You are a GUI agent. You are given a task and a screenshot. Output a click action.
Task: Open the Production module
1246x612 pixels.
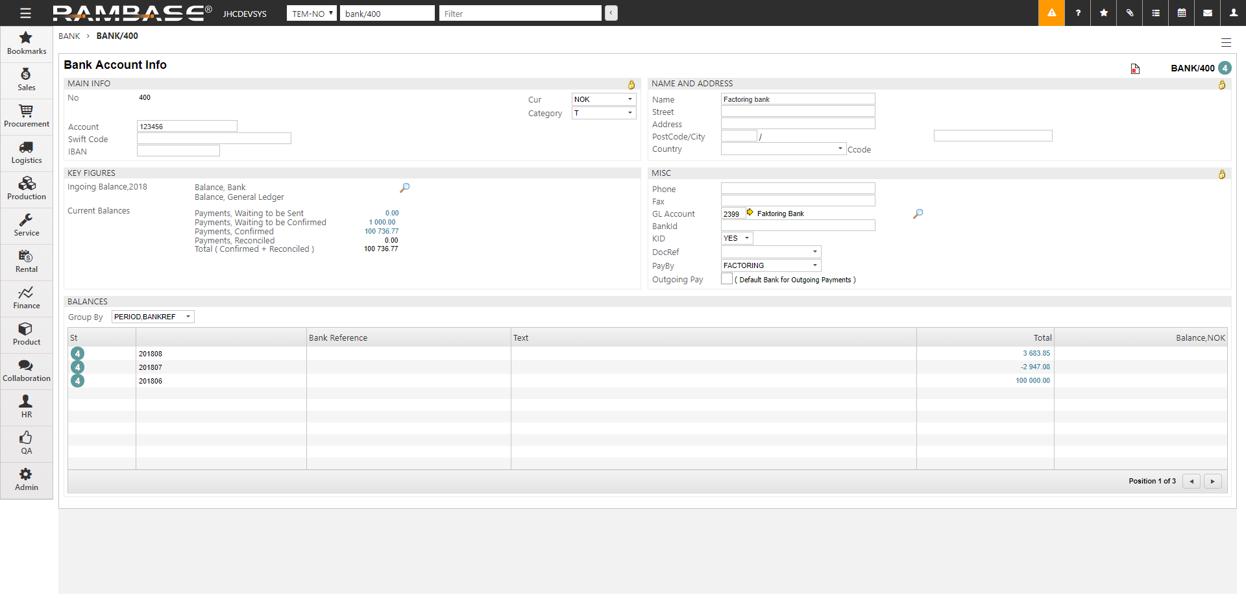point(26,189)
